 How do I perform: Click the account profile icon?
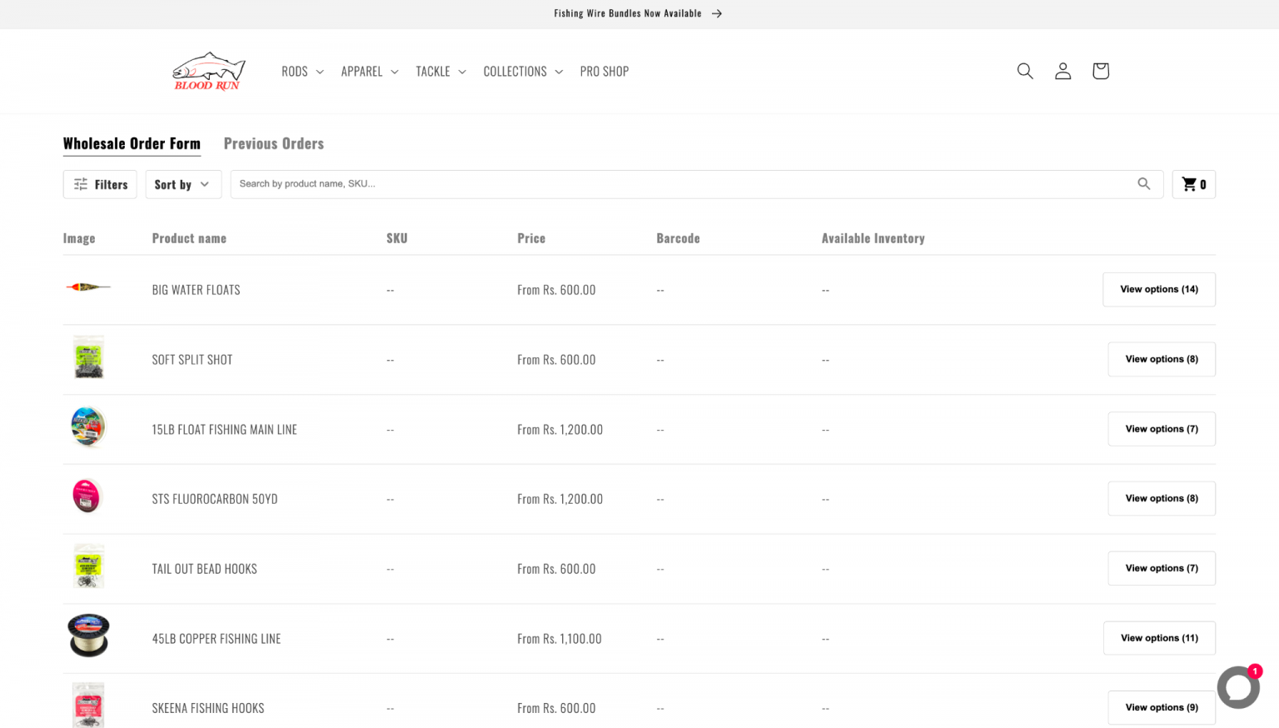point(1063,71)
